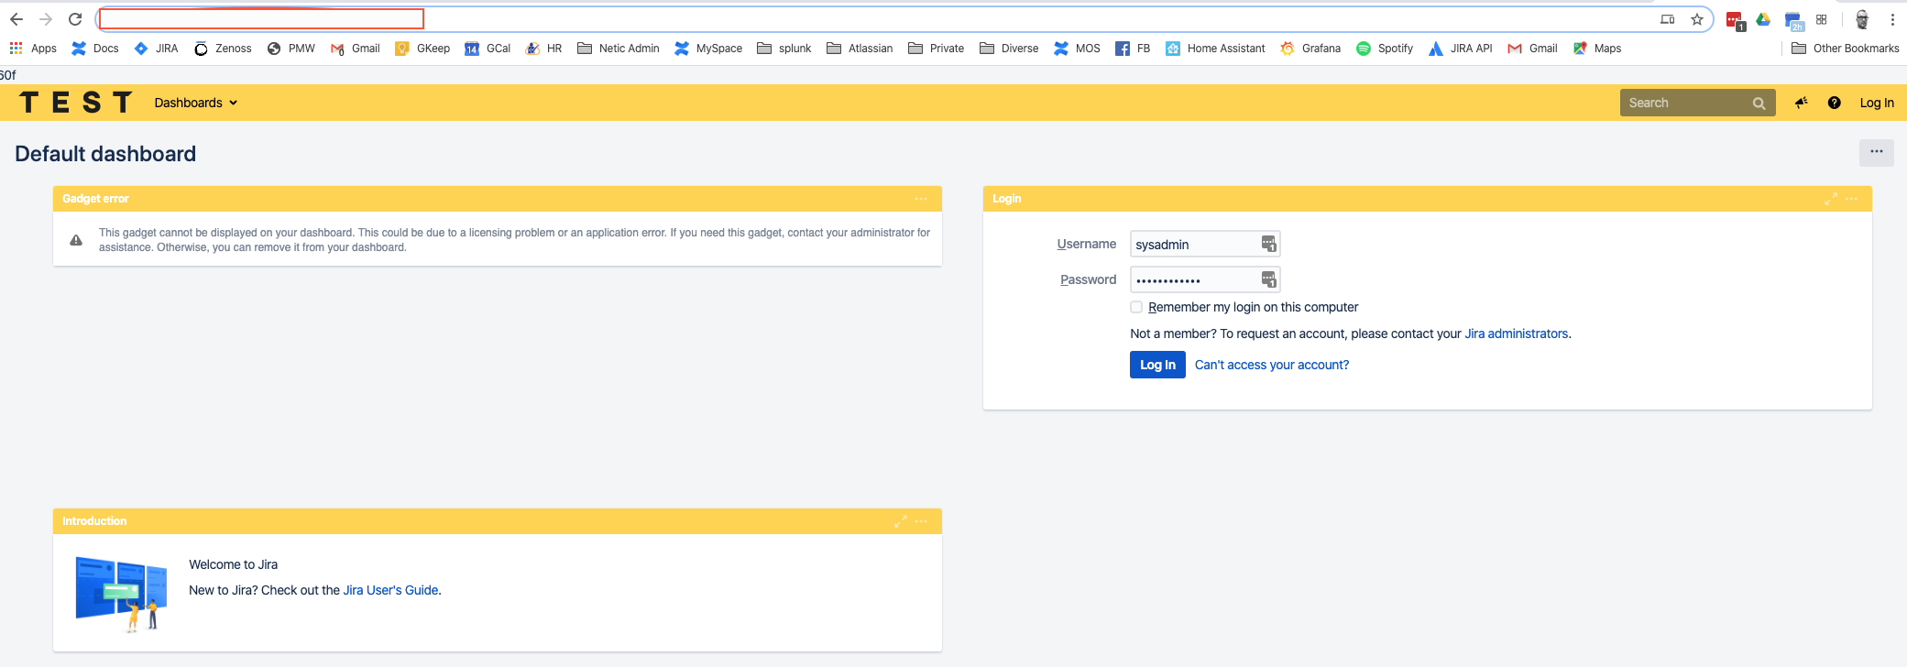The width and height of the screenshot is (1907, 667).
Task: Expand the Dashboards dropdown menu
Action: (196, 103)
